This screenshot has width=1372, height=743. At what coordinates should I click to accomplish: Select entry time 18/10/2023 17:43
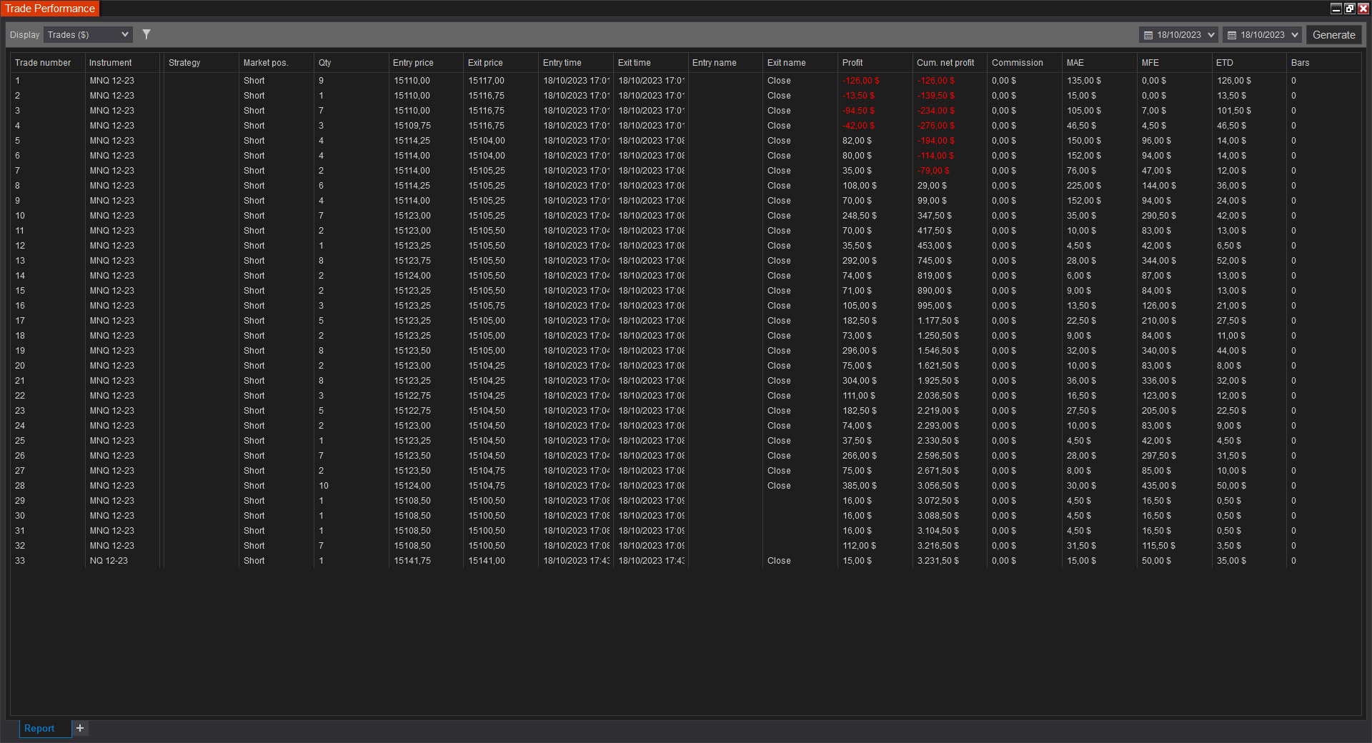pyautogui.click(x=577, y=561)
